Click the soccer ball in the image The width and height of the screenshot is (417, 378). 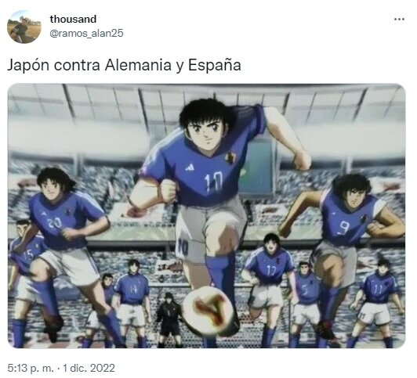(x=208, y=311)
